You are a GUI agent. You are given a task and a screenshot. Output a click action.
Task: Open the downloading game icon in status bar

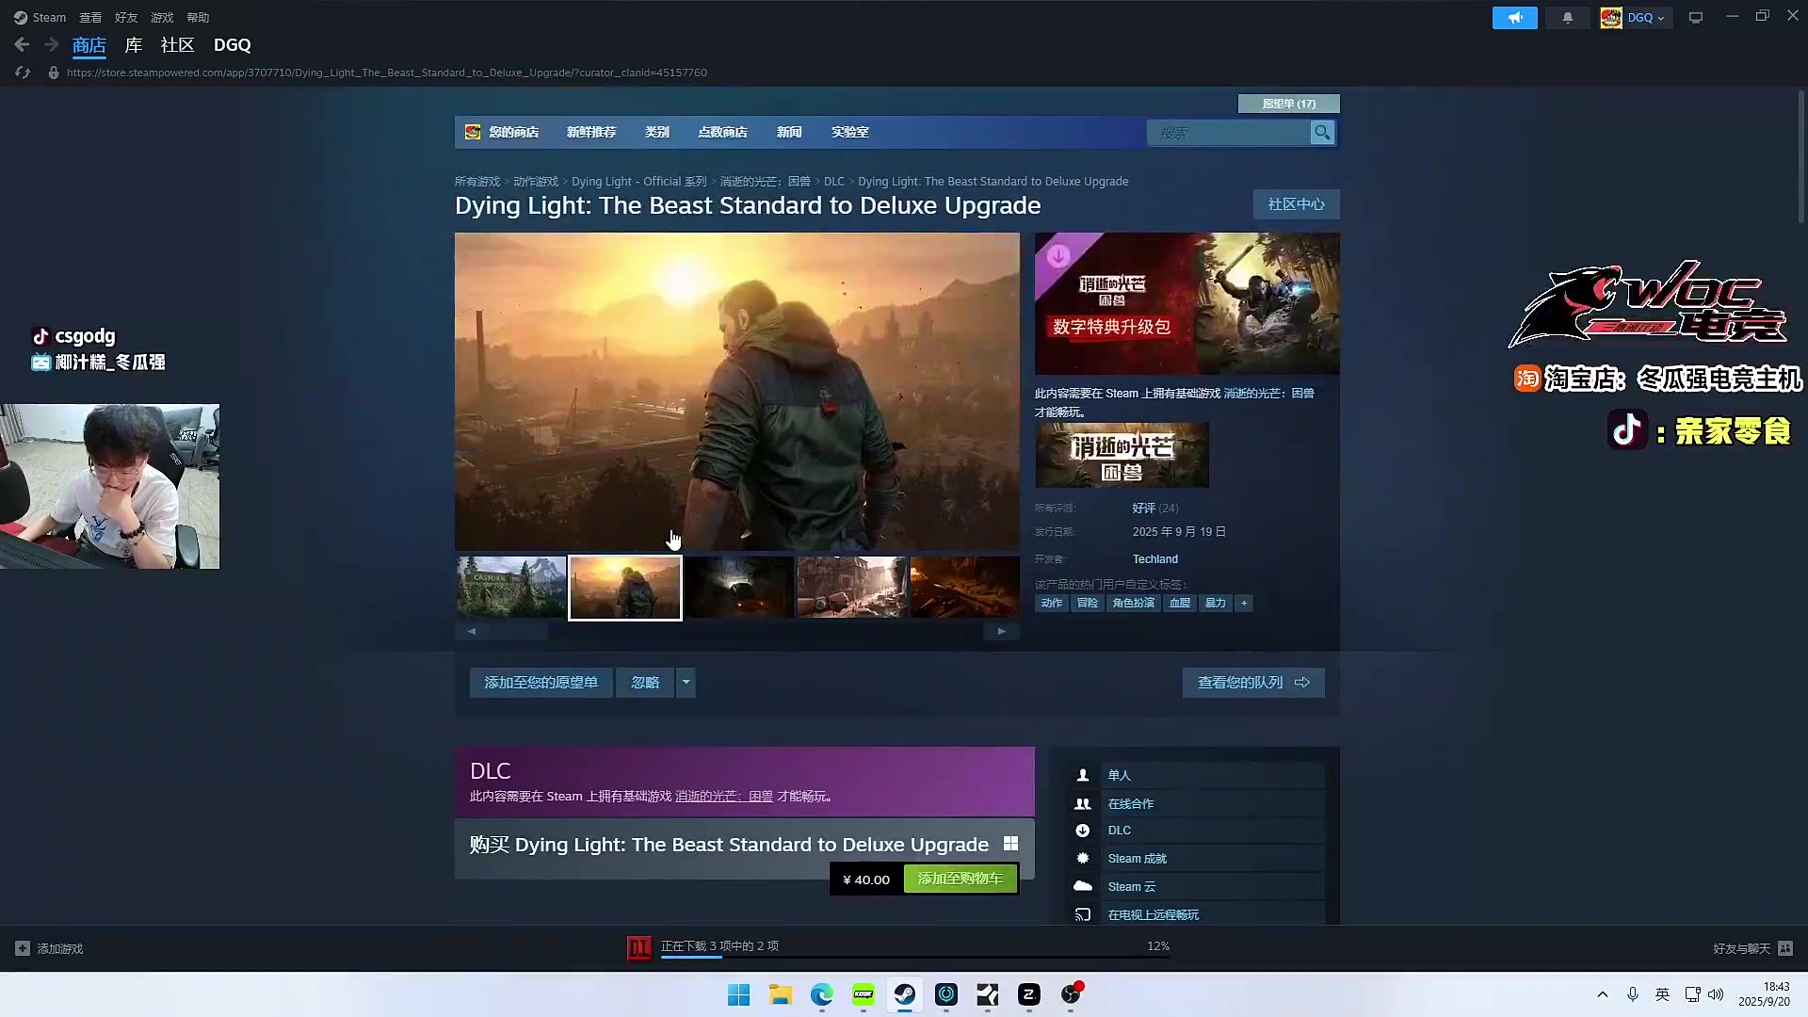pyautogui.click(x=639, y=948)
